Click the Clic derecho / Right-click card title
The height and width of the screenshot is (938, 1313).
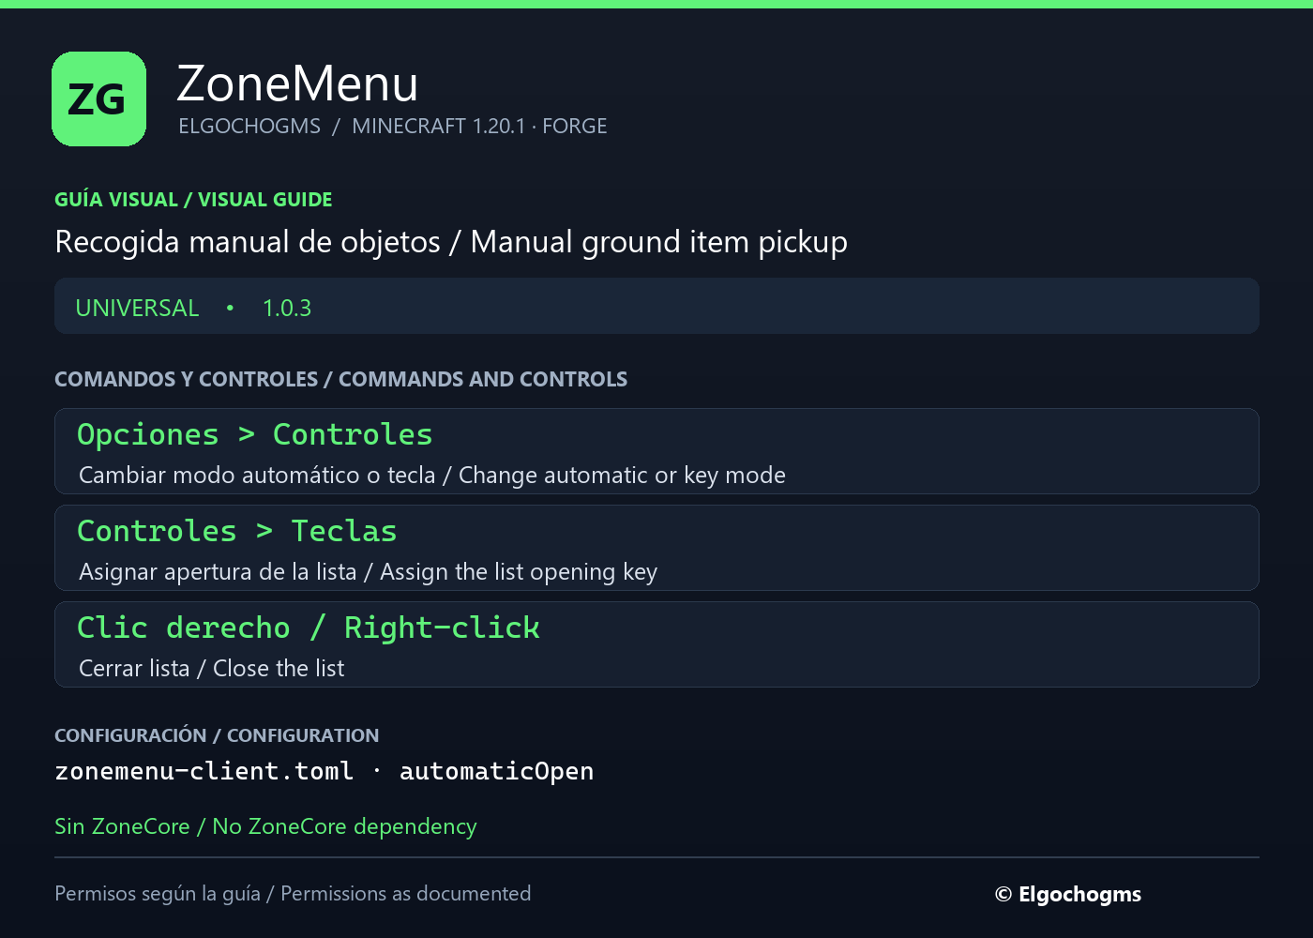coord(308,628)
